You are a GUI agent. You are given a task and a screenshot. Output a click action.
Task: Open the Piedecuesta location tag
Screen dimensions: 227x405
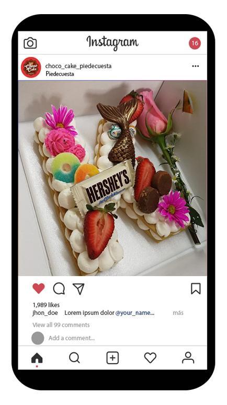[60, 74]
